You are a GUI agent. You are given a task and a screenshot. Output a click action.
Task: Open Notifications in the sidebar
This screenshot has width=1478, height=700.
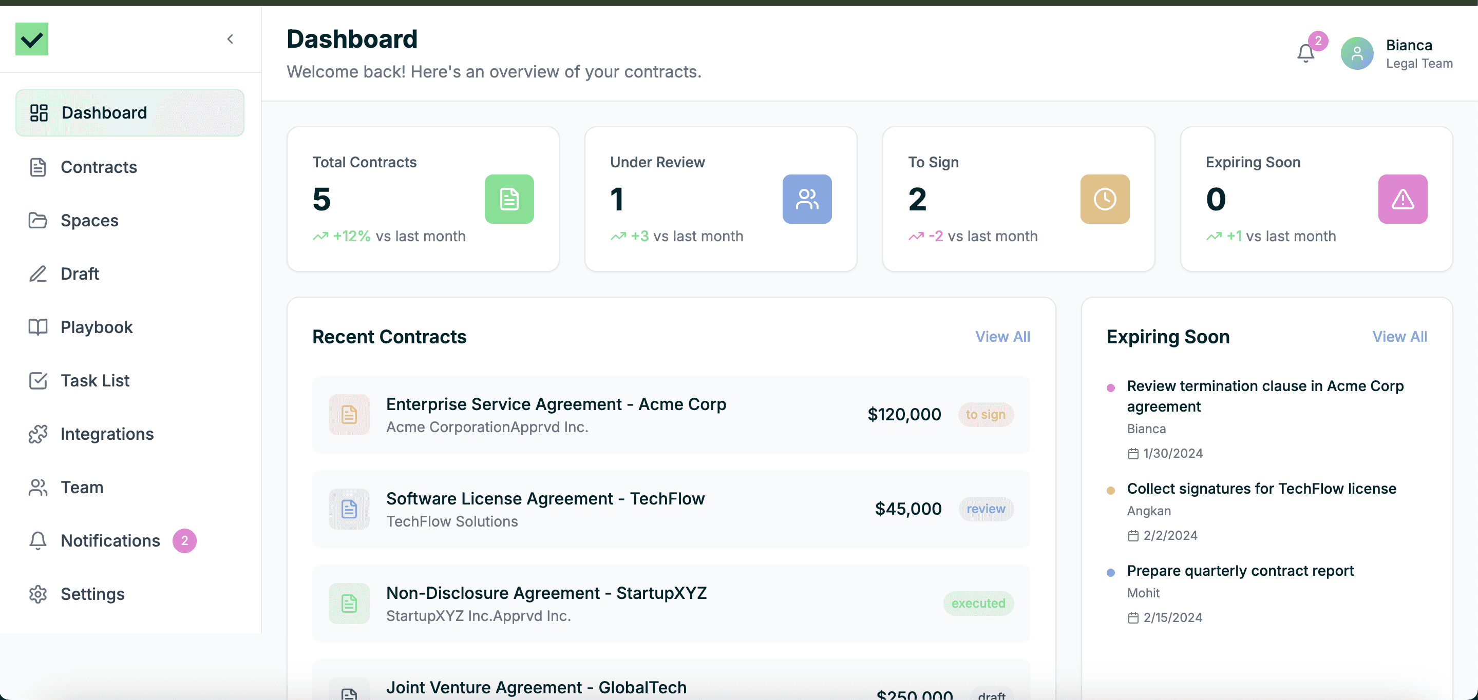click(x=110, y=540)
